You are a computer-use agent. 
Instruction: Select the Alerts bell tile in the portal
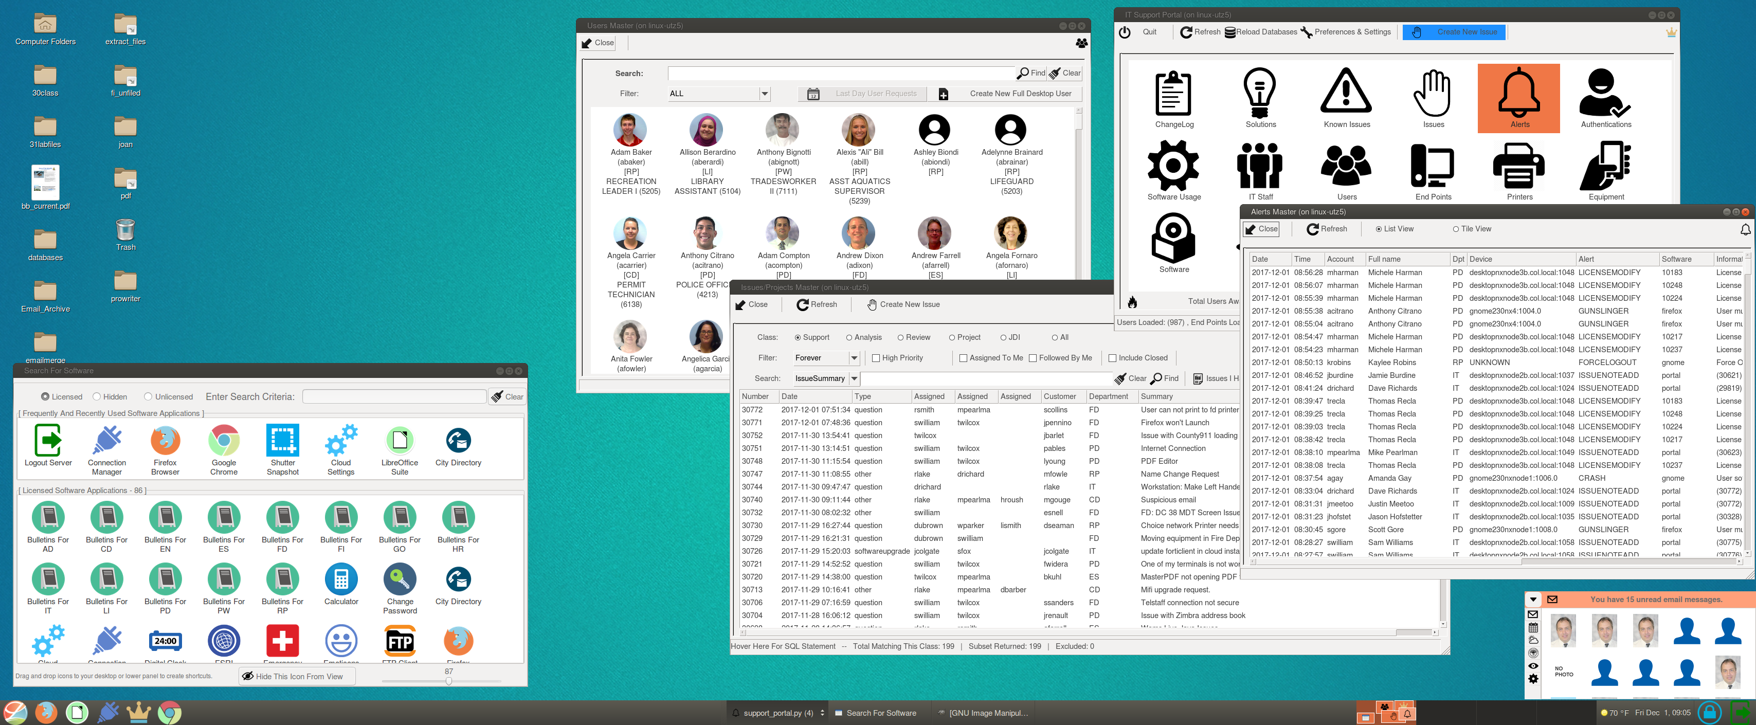pyautogui.click(x=1519, y=98)
